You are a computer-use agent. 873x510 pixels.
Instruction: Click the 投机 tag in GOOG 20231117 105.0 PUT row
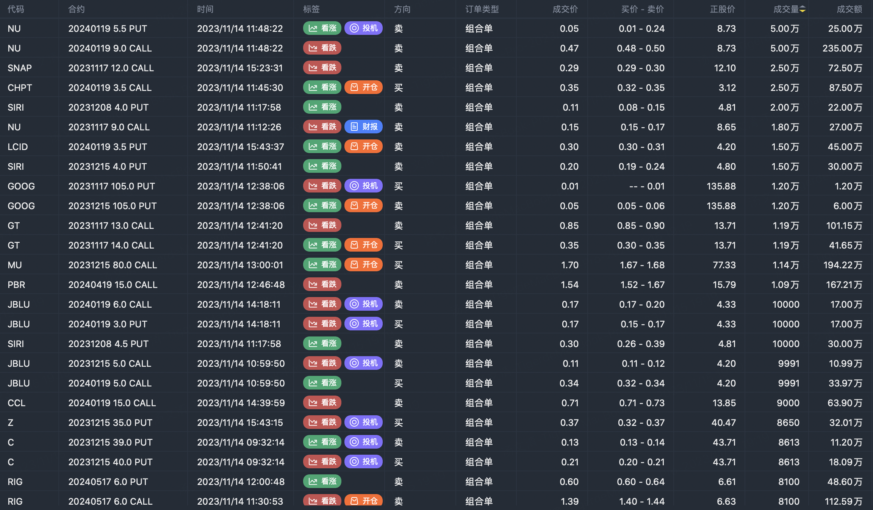tap(364, 186)
